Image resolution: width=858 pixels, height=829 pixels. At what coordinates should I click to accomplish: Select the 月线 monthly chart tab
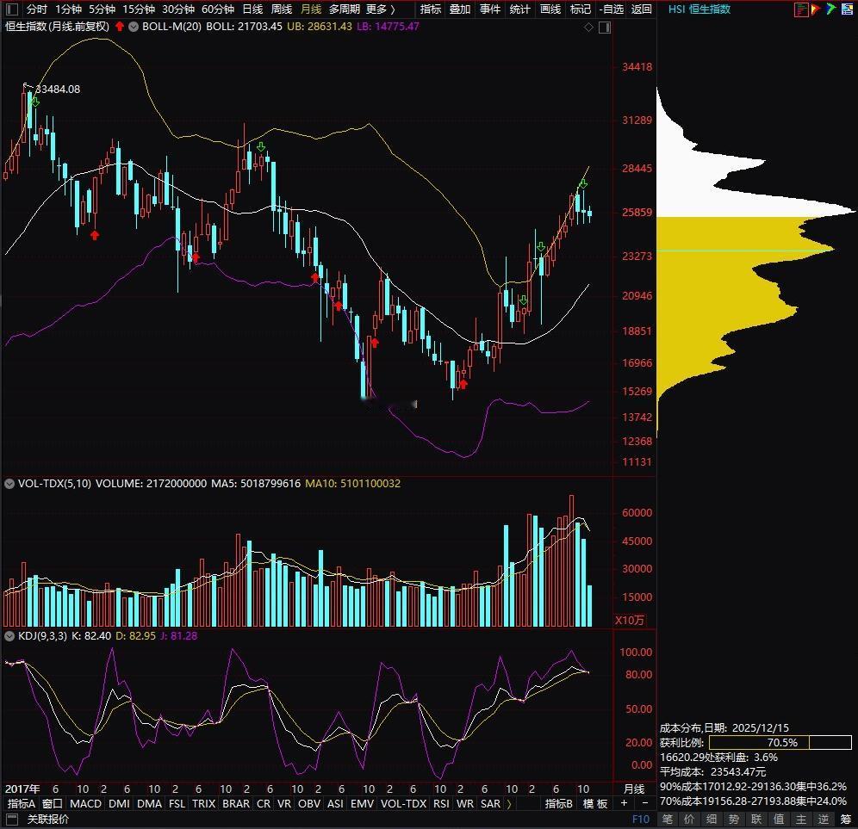click(311, 9)
